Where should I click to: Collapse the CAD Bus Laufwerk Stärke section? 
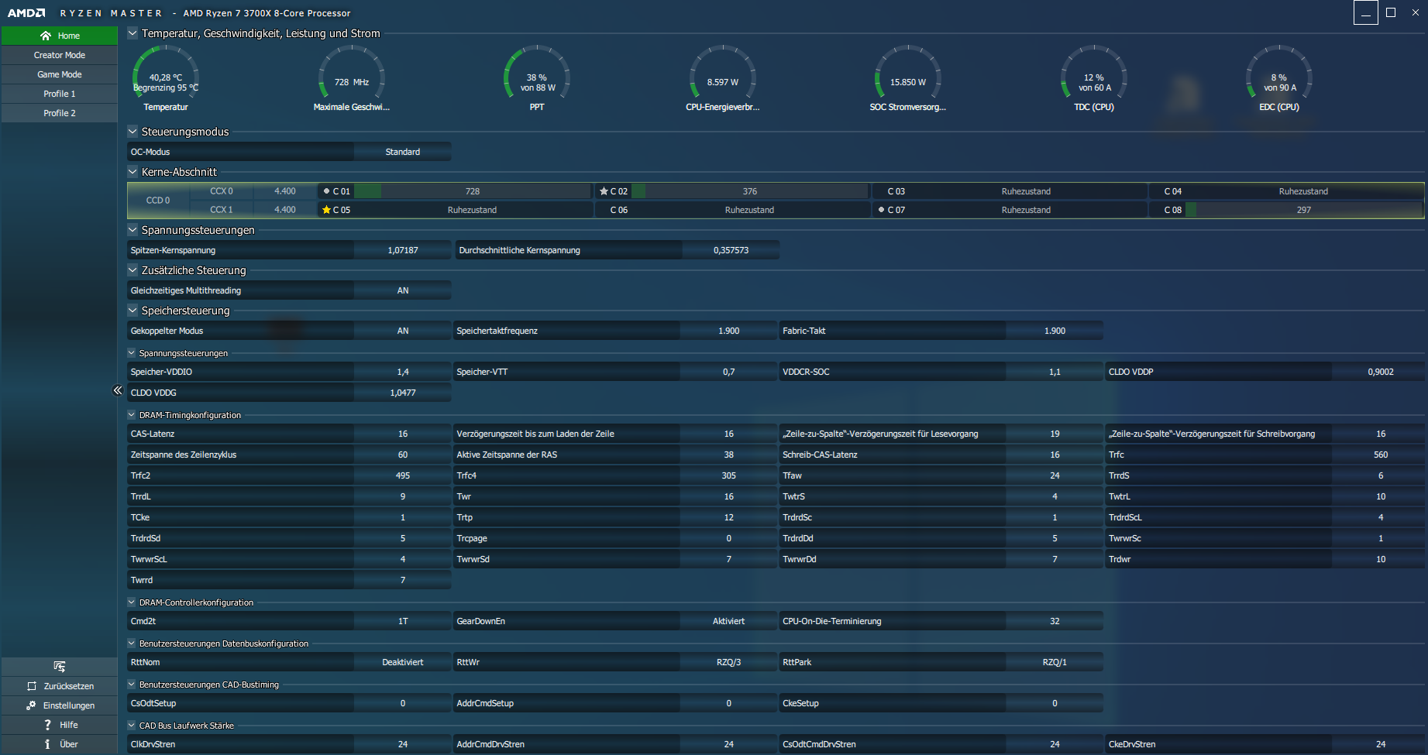[x=132, y=726]
